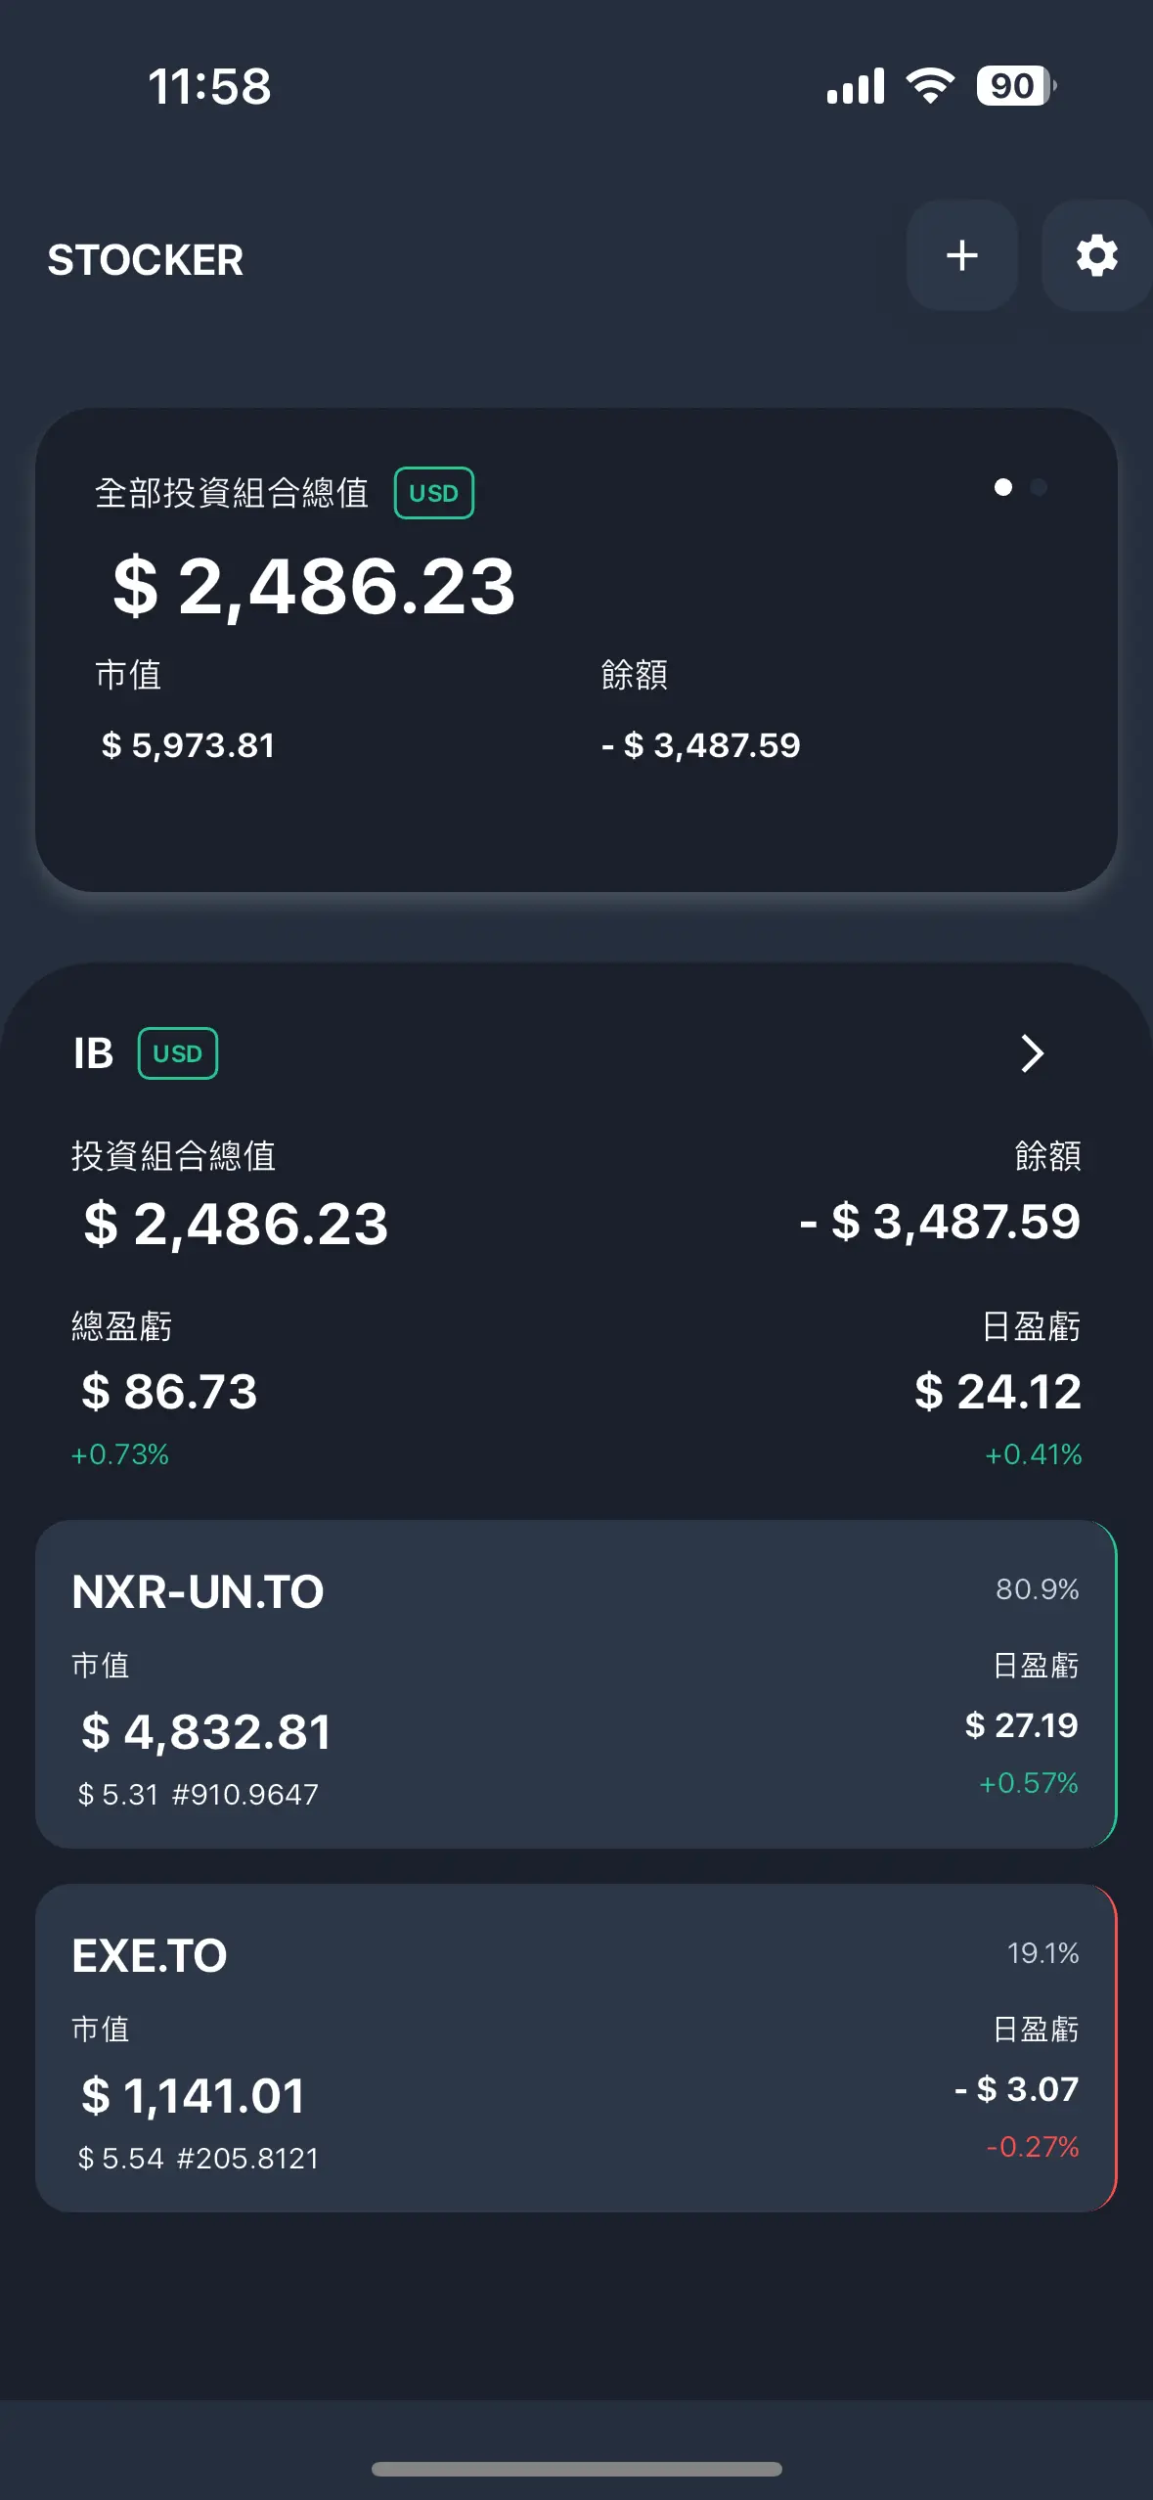Open the NXR-UN.TO holding card
The width and height of the screenshot is (1153, 2500).
[x=576, y=1684]
